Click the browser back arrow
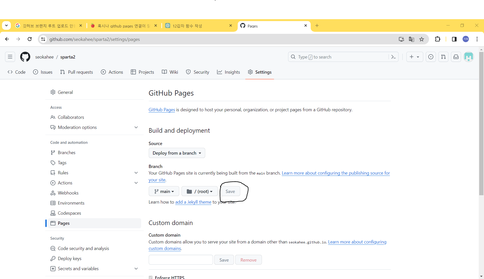Image resolution: width=484 pixels, height=279 pixels. click(7, 39)
